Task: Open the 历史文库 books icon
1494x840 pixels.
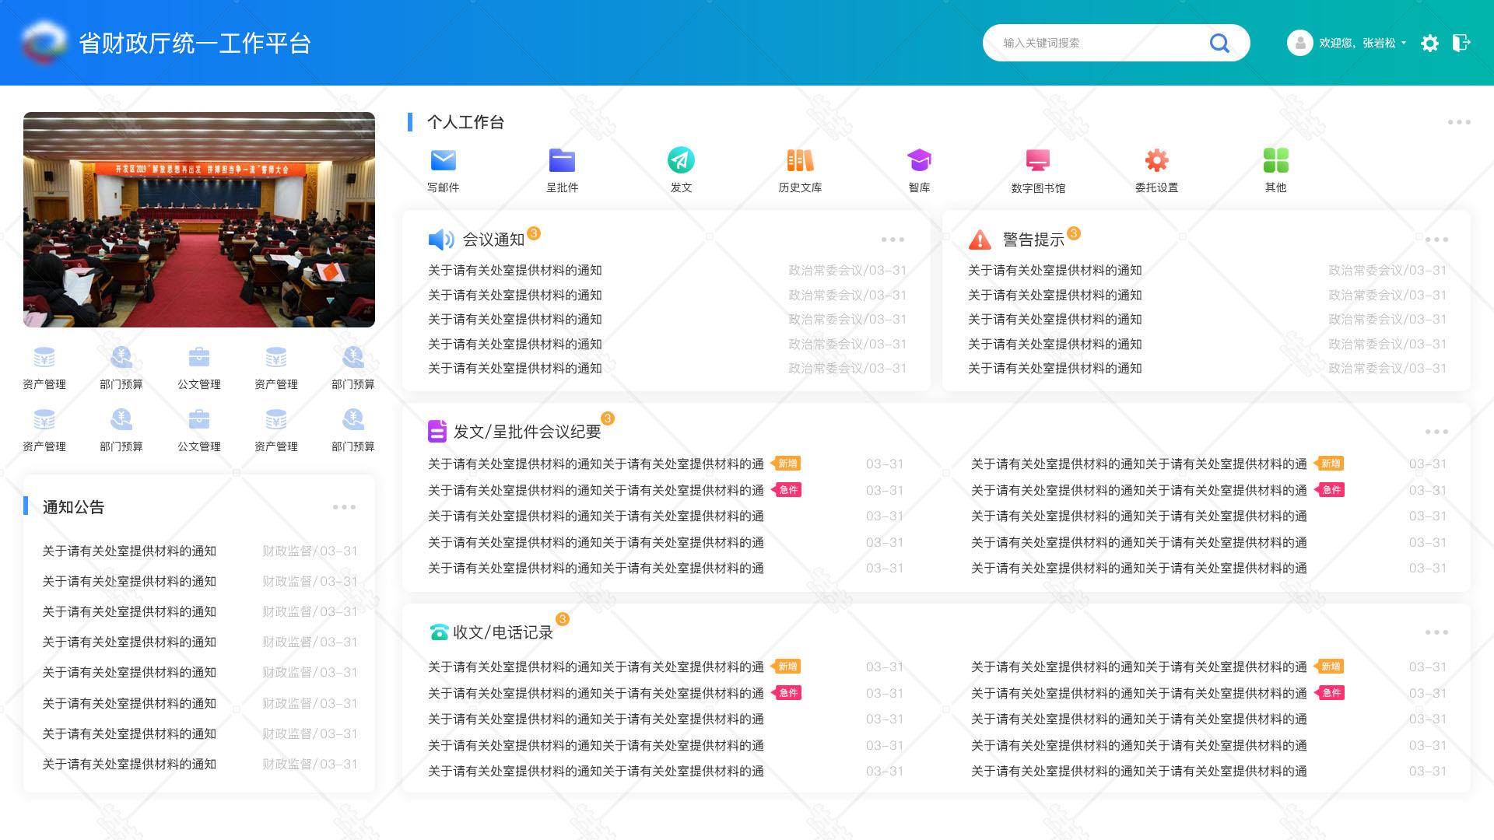Action: click(x=800, y=161)
